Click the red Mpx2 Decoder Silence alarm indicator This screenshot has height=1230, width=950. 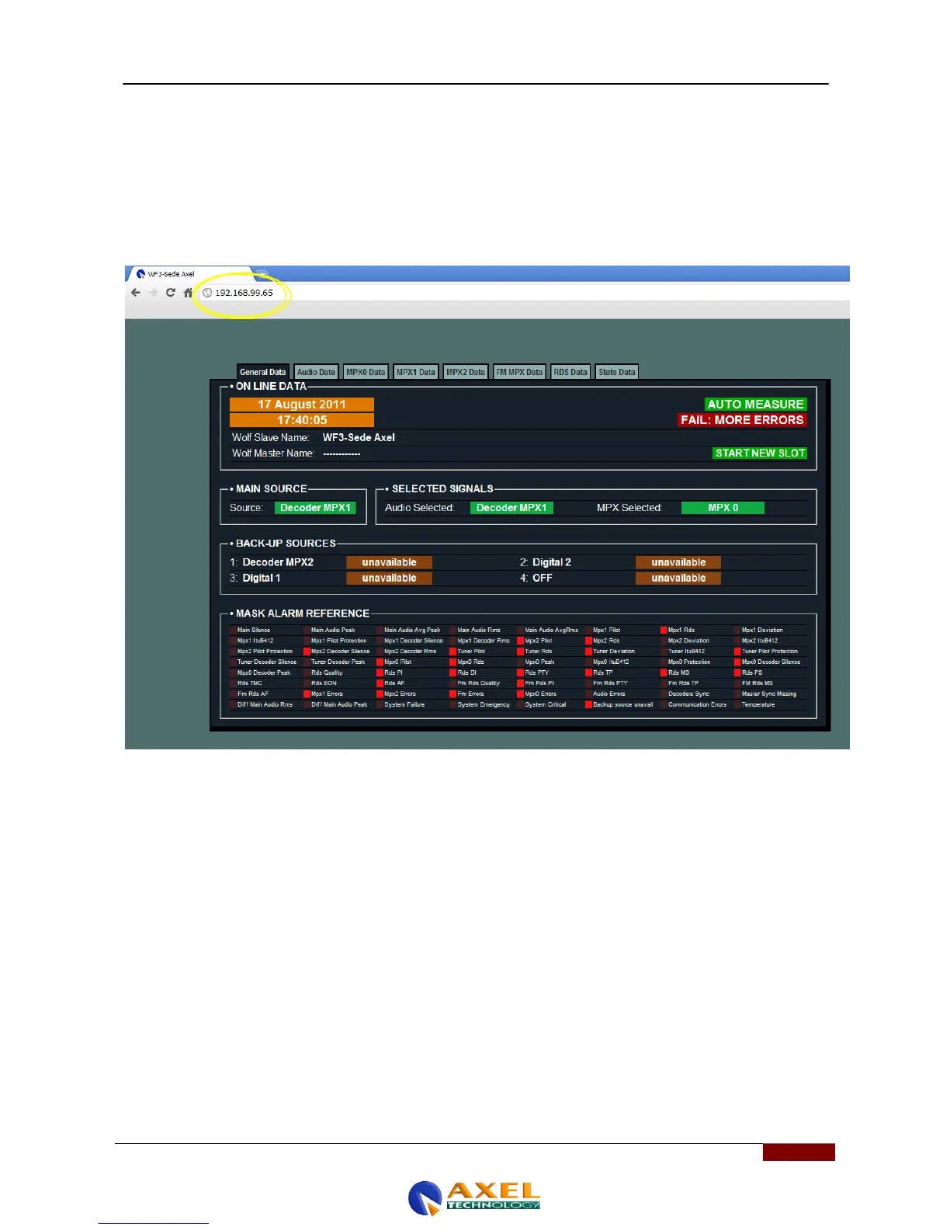307,651
